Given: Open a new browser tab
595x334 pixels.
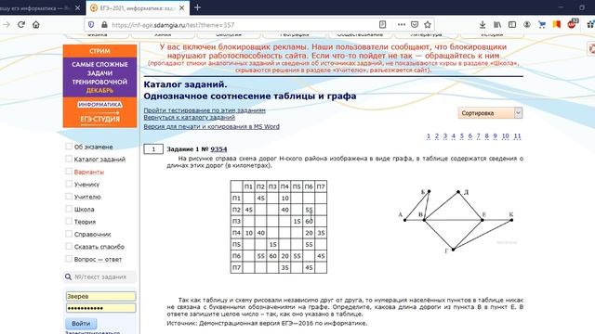Looking at the screenshot, I should coord(197,7).
